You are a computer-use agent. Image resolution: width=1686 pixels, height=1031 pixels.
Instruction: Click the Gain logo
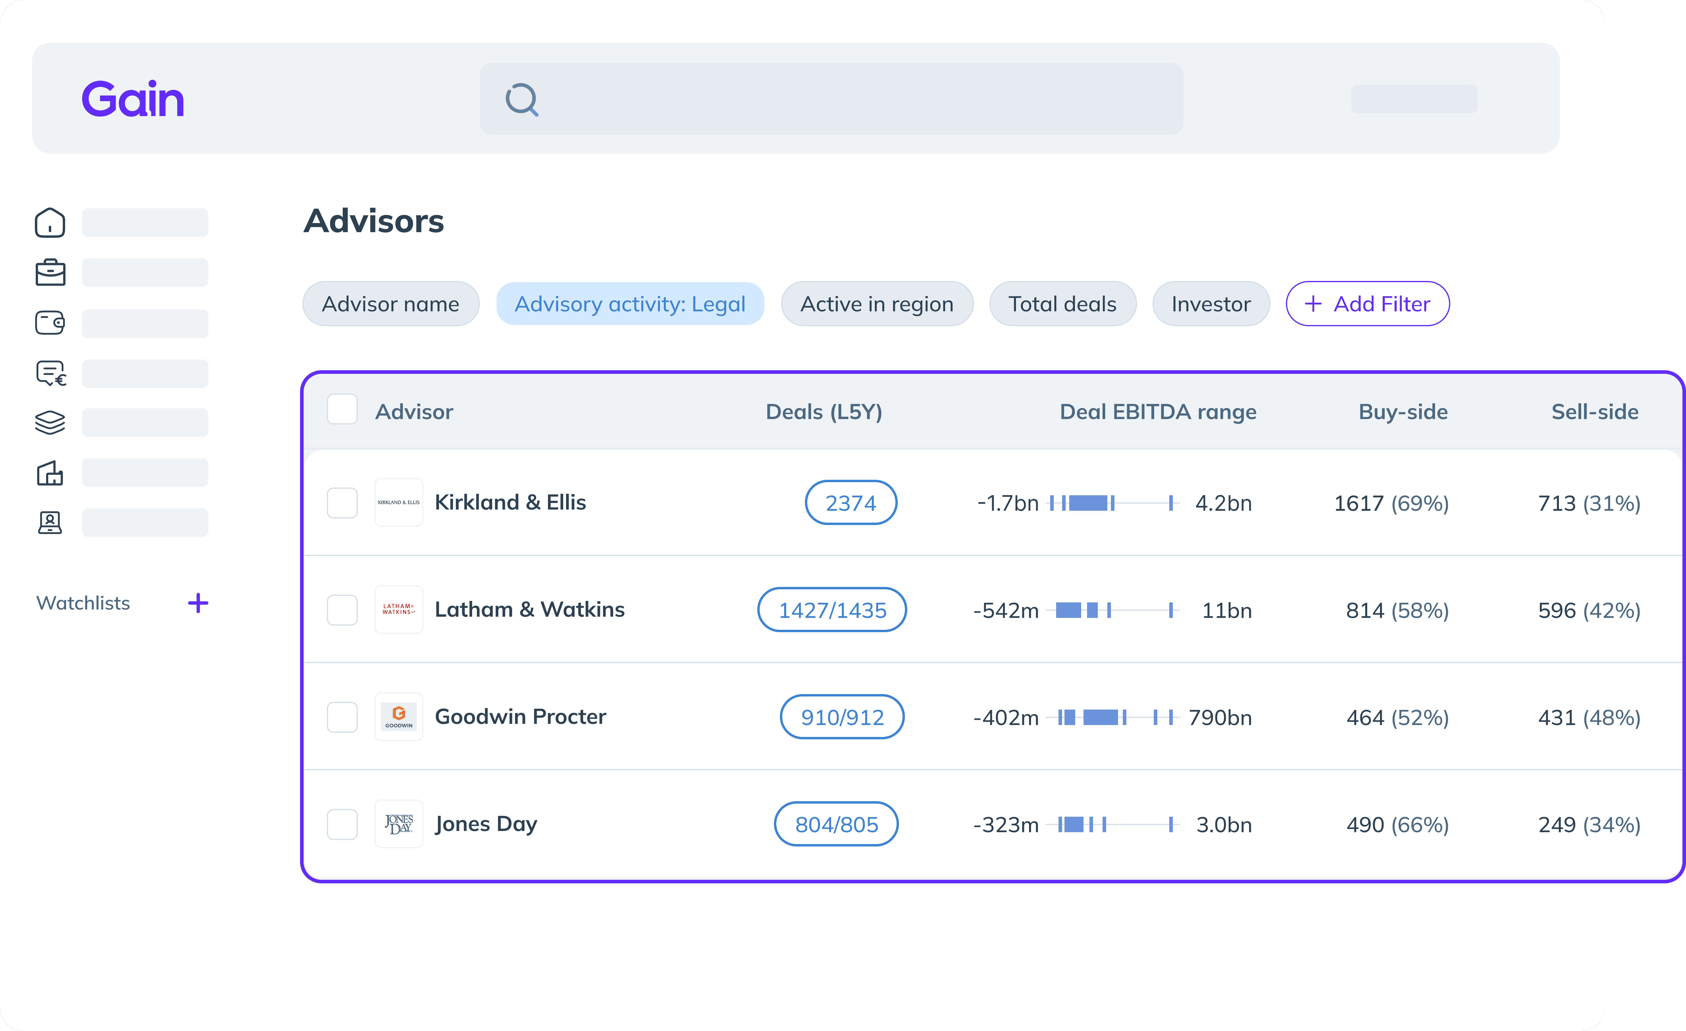point(133,99)
